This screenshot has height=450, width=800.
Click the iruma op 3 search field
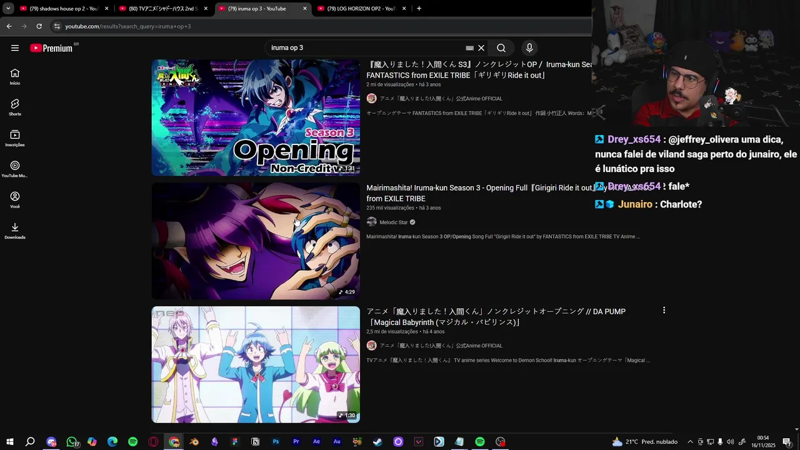coord(366,48)
